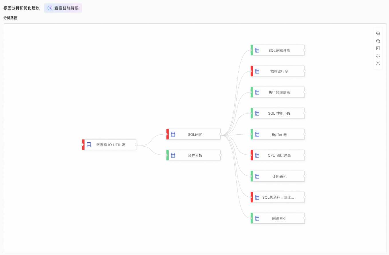Click the four corner brackets icon
The width and height of the screenshot is (389, 255).
click(378, 56)
